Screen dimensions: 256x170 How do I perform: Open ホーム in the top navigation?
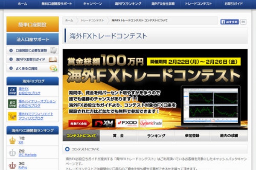22,4
